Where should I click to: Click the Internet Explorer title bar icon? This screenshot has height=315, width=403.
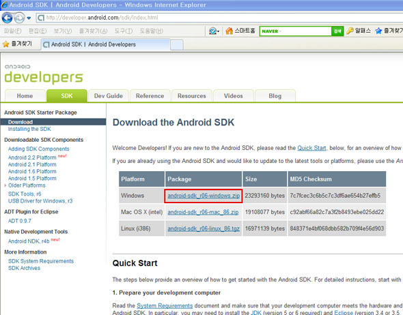tap(4, 5)
